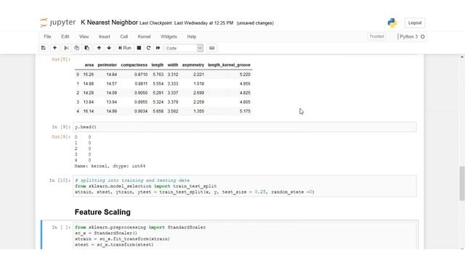Click the train_test_split code cell
This screenshot has height=261, width=465.
tap(244, 186)
